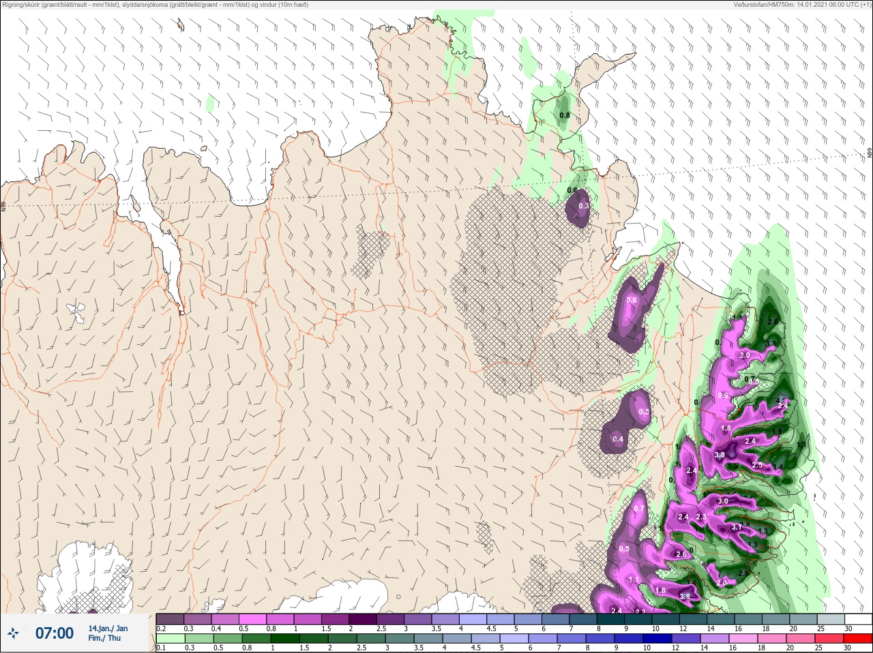Click the deep blue lower legend swatch at 10

(x=657, y=639)
